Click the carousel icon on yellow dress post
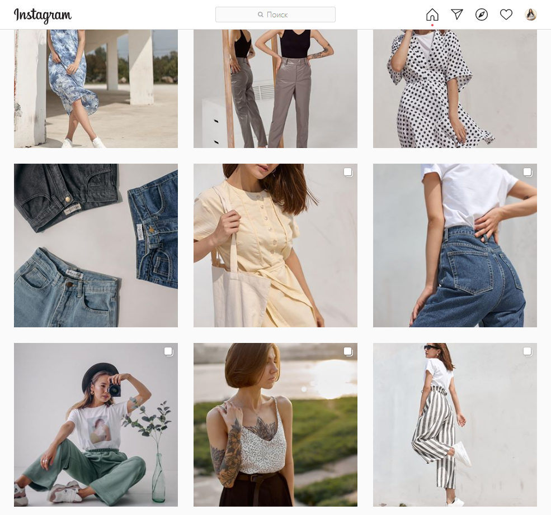This screenshot has width=551, height=515. 348,172
